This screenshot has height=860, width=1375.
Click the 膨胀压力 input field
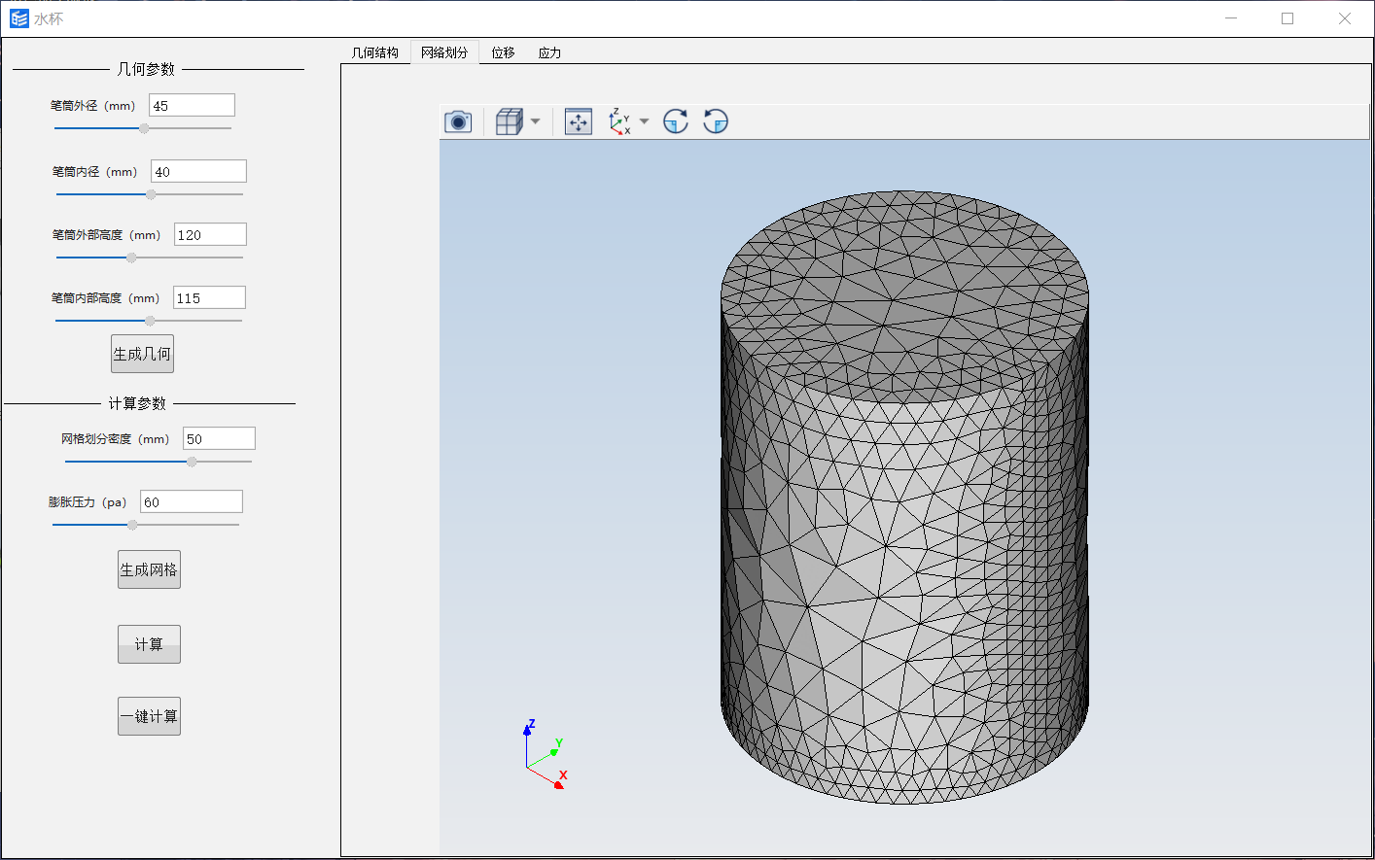coord(192,501)
